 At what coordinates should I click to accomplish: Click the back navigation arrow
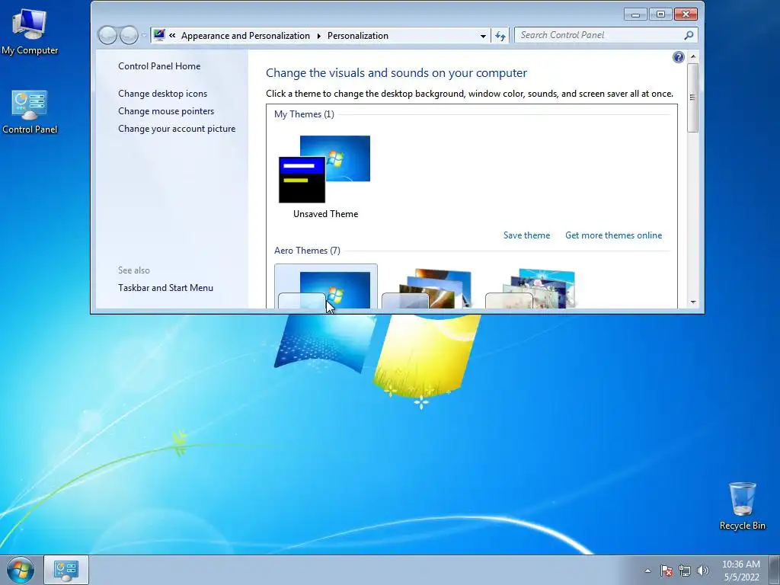pyautogui.click(x=107, y=35)
